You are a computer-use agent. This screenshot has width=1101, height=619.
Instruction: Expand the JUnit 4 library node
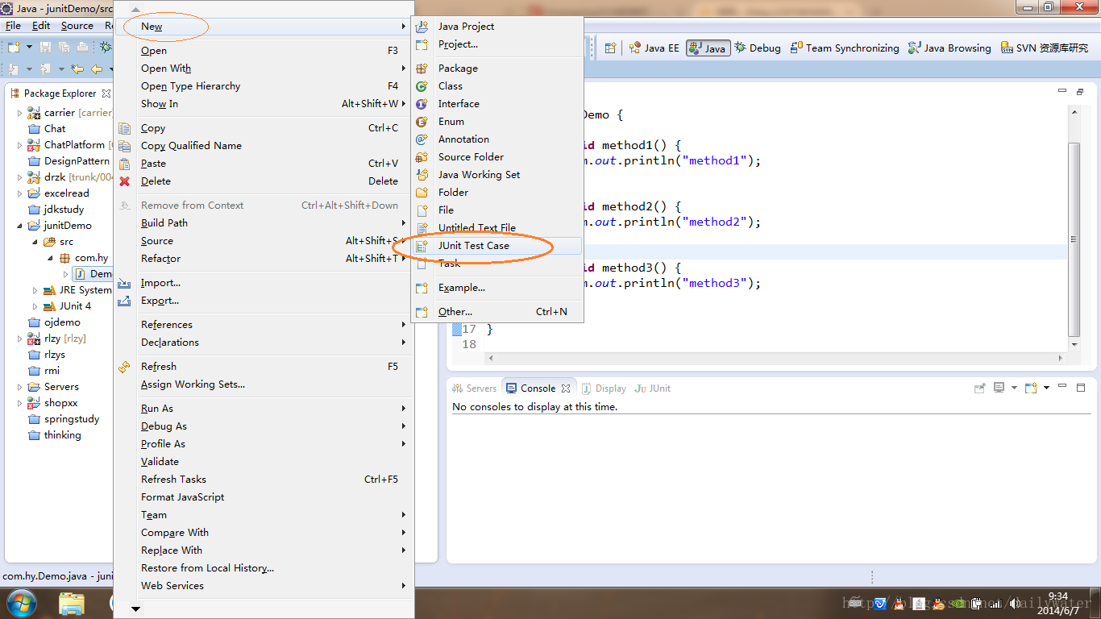(x=35, y=306)
